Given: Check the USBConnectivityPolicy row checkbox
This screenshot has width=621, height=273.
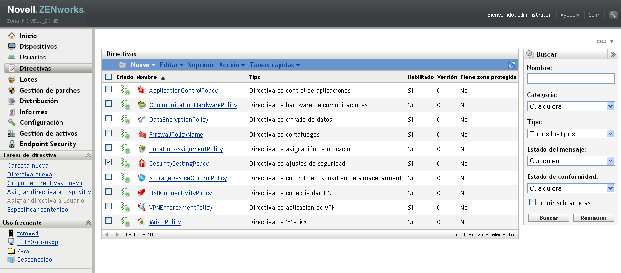Looking at the screenshot, I should tap(108, 192).
